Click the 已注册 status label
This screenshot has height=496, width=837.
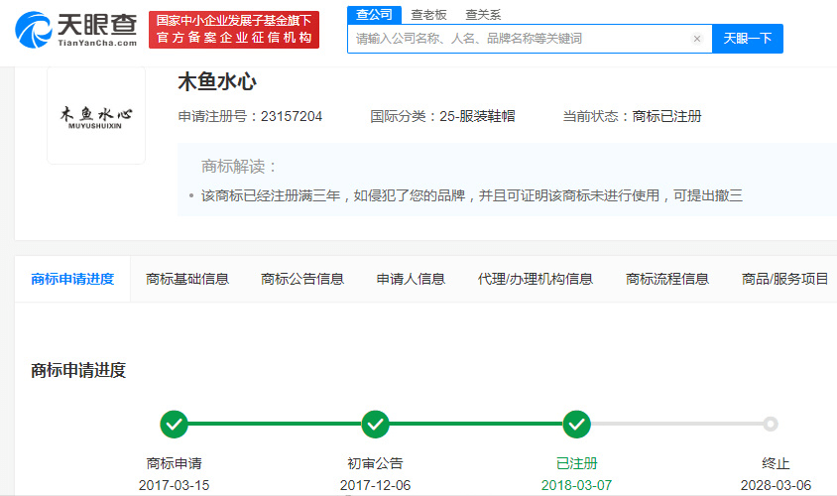(x=576, y=463)
